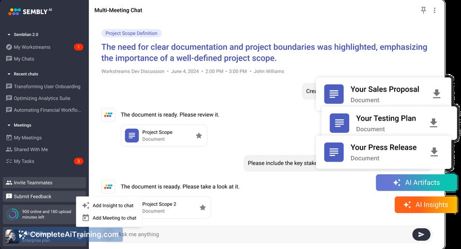Click chat icon beside Optimizing Analytics Suite

pos(9,98)
